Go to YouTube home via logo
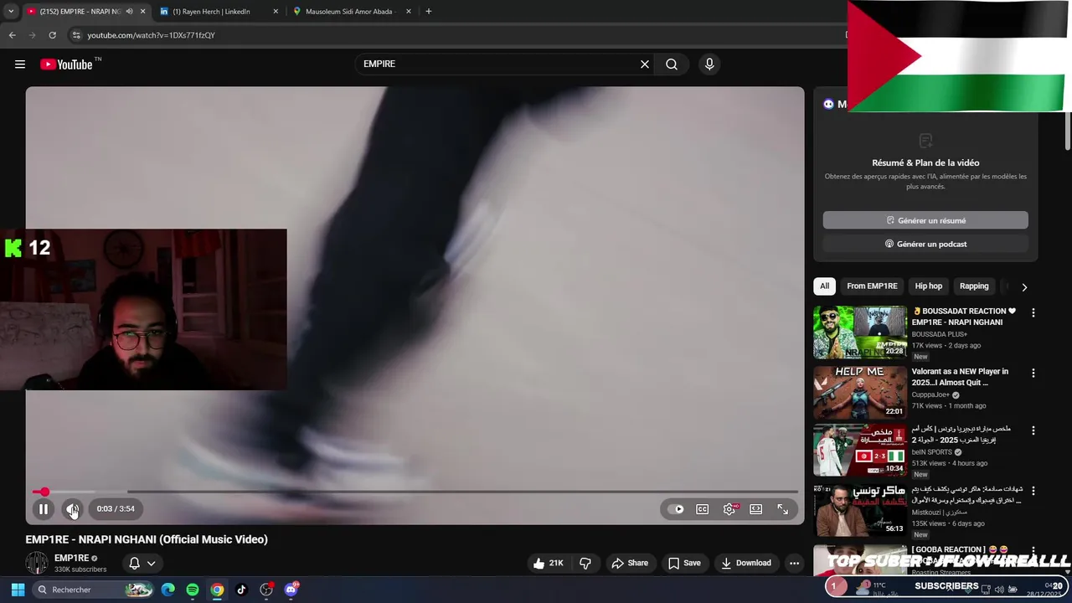Viewport: 1072px width, 603px height. point(66,64)
